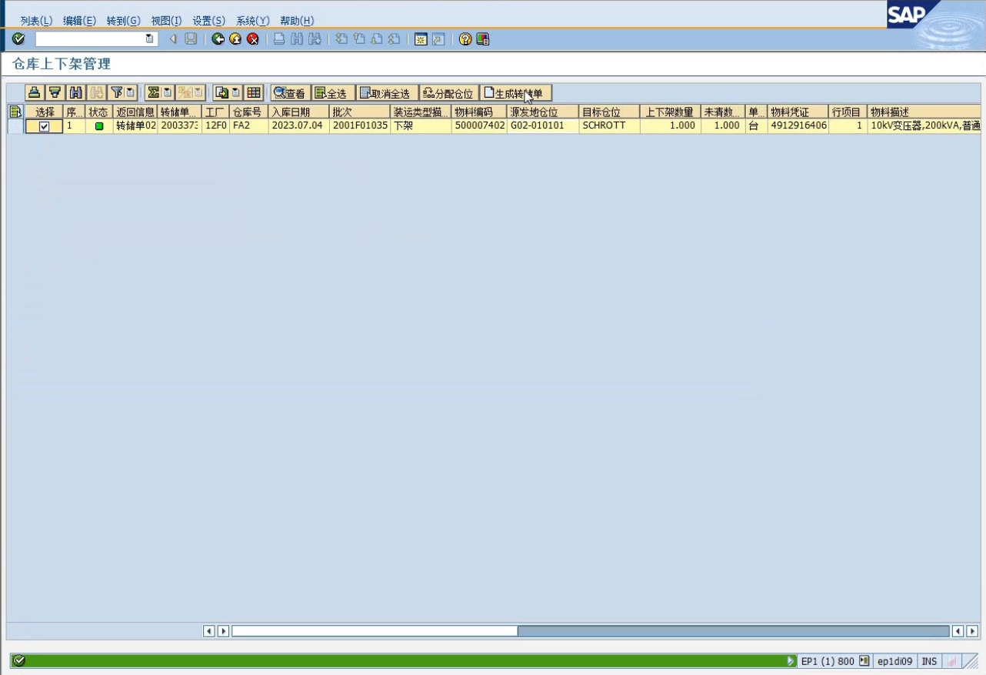986x675 pixels.
Task: Expand the filter icon dropdown arrow
Action: (131, 93)
